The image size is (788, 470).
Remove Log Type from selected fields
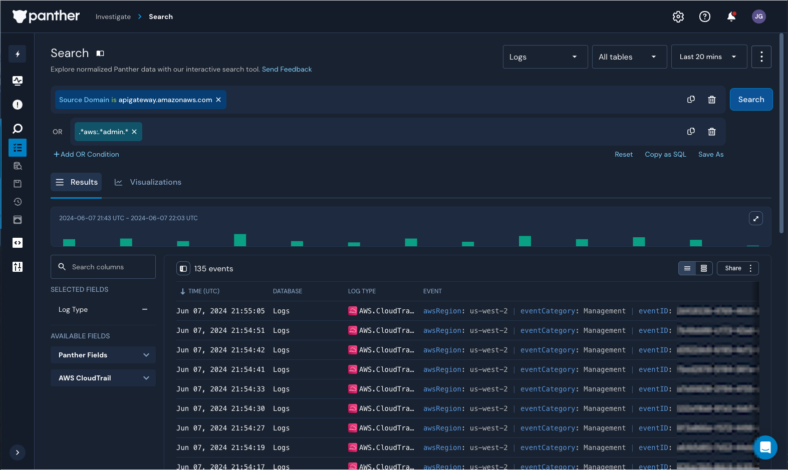click(x=145, y=309)
